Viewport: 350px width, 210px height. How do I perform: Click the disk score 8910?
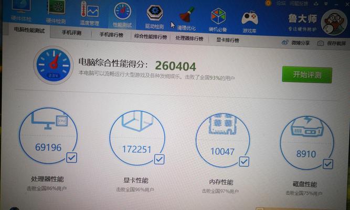tap(306, 154)
